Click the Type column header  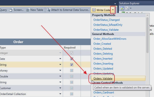[3, 48]
